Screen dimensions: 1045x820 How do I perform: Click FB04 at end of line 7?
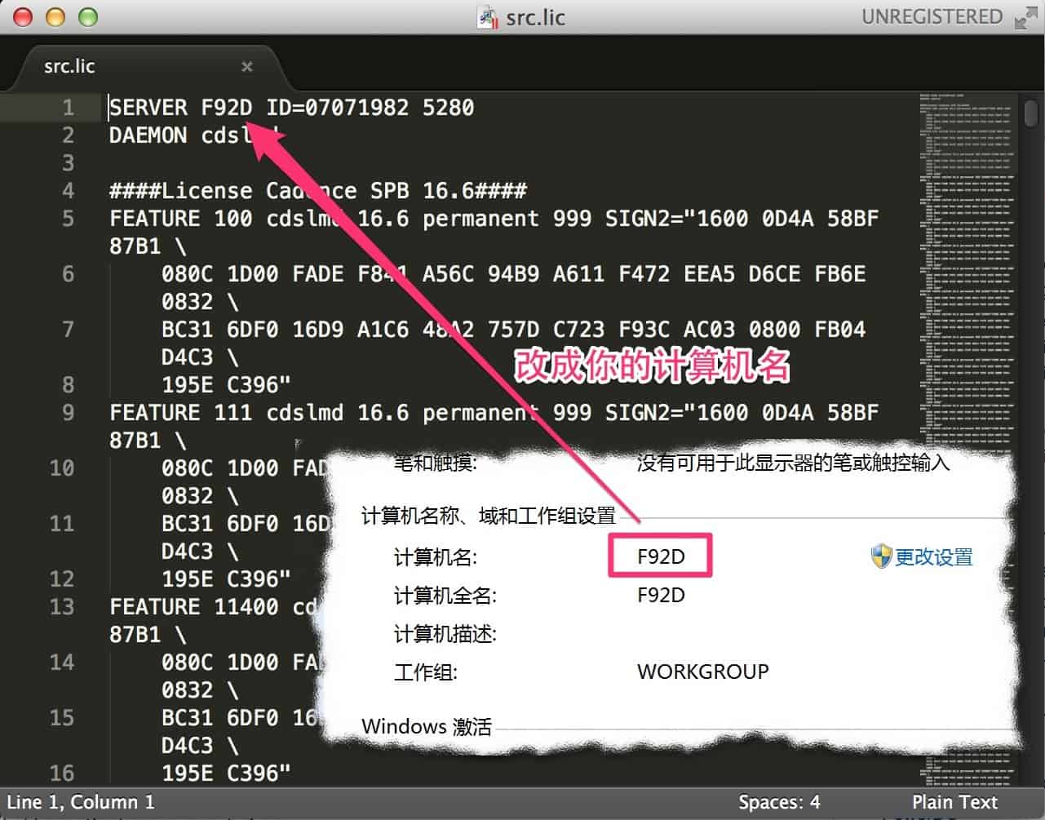[840, 330]
